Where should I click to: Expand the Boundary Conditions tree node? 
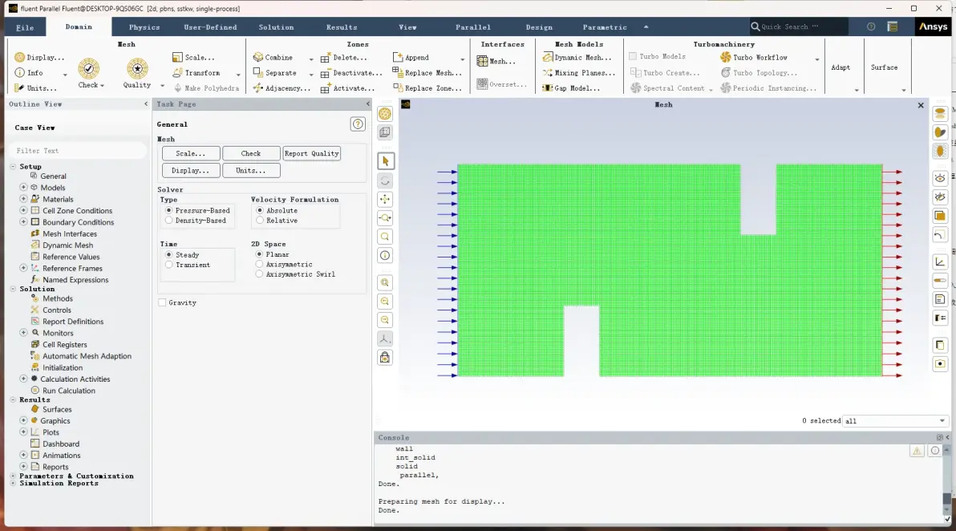[x=24, y=222]
